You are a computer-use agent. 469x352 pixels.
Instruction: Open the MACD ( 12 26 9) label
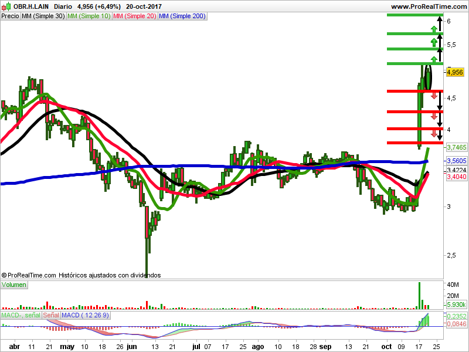click(85, 315)
